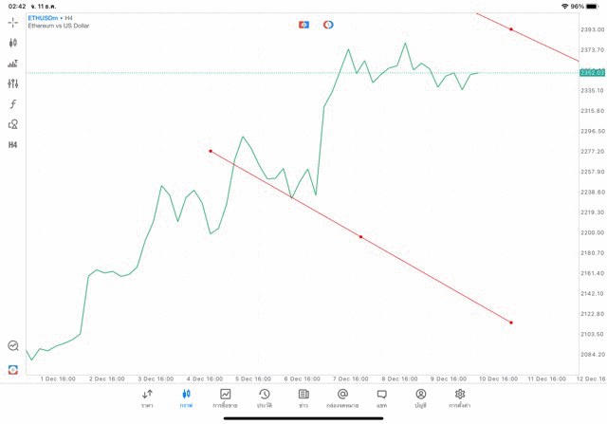Click the current price label 2352.03
Screen dimensions: 607x424
pos(593,72)
